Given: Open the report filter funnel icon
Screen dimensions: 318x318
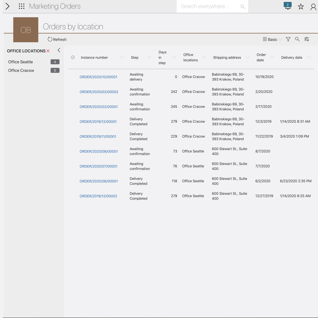Looking at the screenshot, I should coord(288,39).
